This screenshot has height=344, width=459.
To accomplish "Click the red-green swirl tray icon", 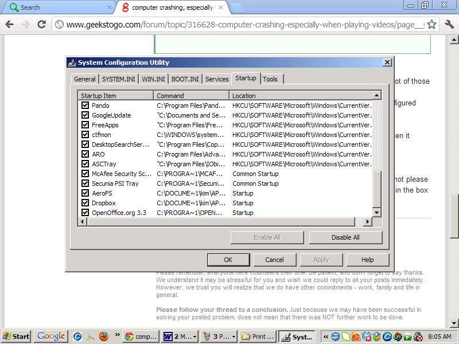I will 397,337.
